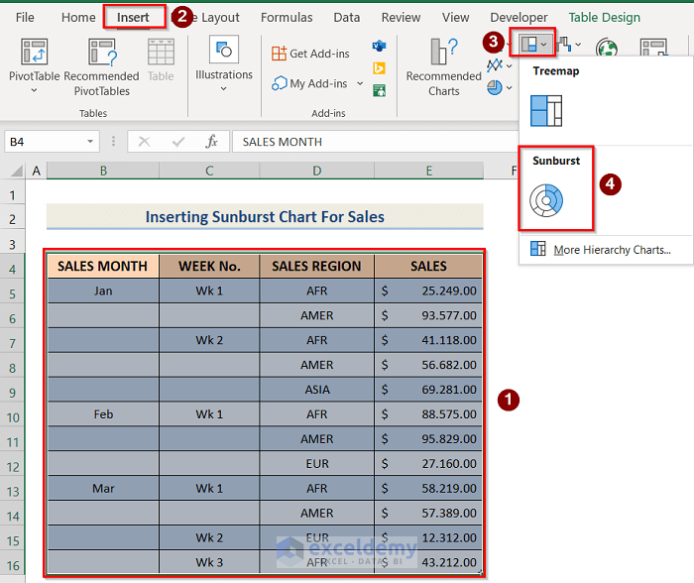Expand My Add-ins dropdown arrow
This screenshot has width=694, height=583.
[360, 83]
